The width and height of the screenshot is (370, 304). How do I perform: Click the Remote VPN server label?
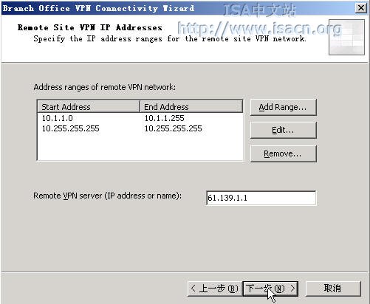(108, 196)
